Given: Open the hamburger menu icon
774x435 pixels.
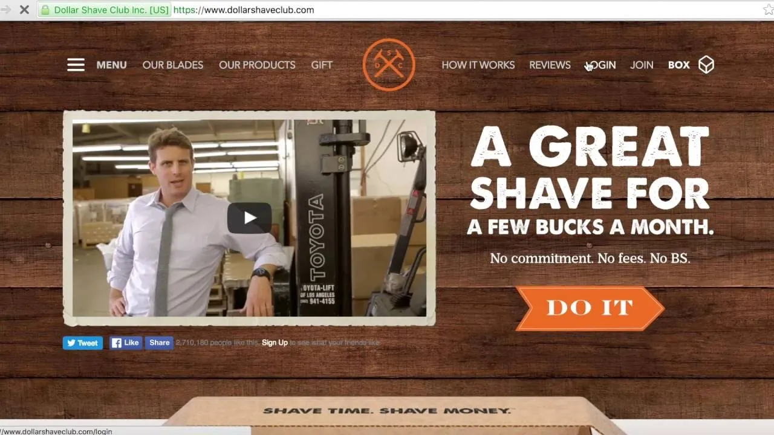Looking at the screenshot, I should [76, 65].
